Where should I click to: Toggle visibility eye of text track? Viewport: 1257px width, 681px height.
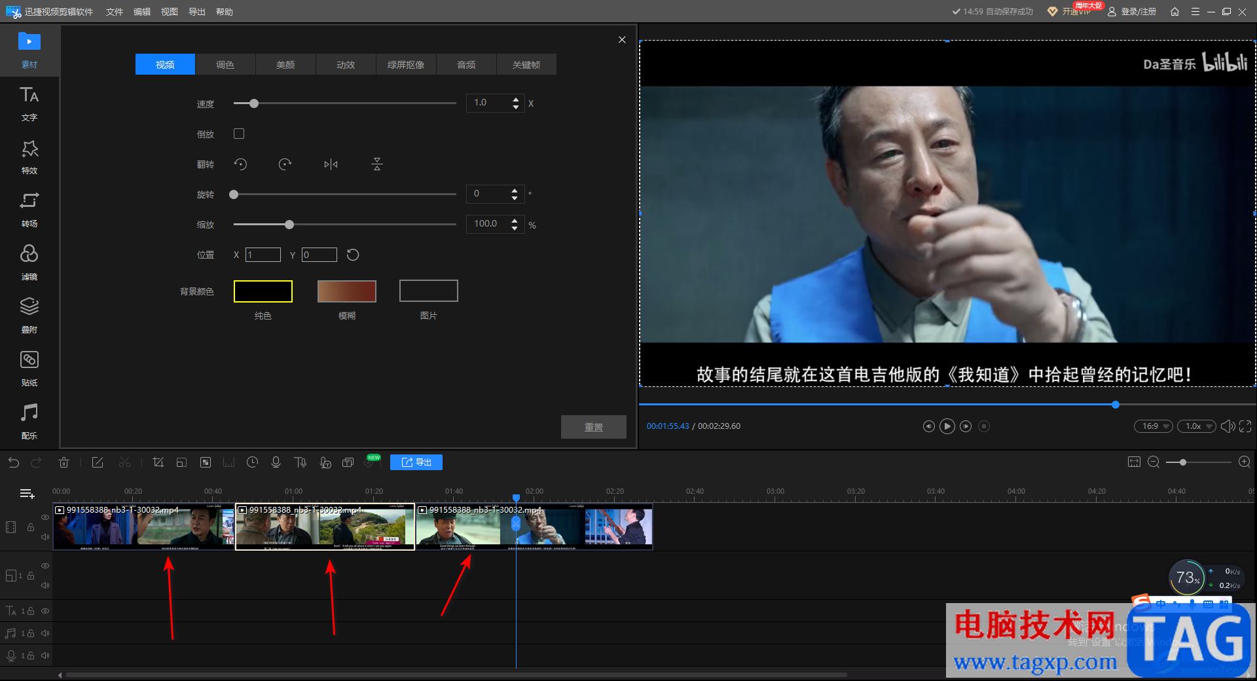click(x=45, y=611)
